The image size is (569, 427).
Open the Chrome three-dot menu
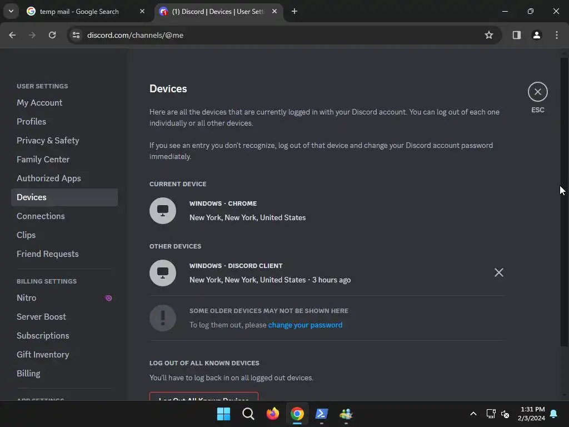pos(556,35)
